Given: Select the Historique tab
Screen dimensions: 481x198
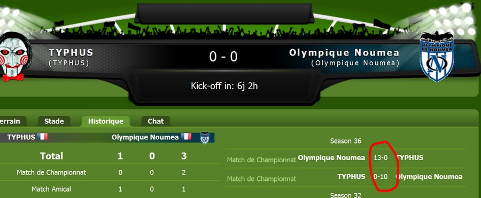Looking at the screenshot, I should point(106,121).
